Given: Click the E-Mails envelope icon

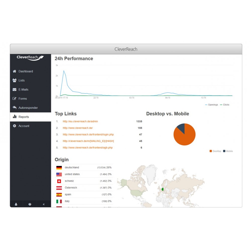Looking at the screenshot, I should (14, 90).
